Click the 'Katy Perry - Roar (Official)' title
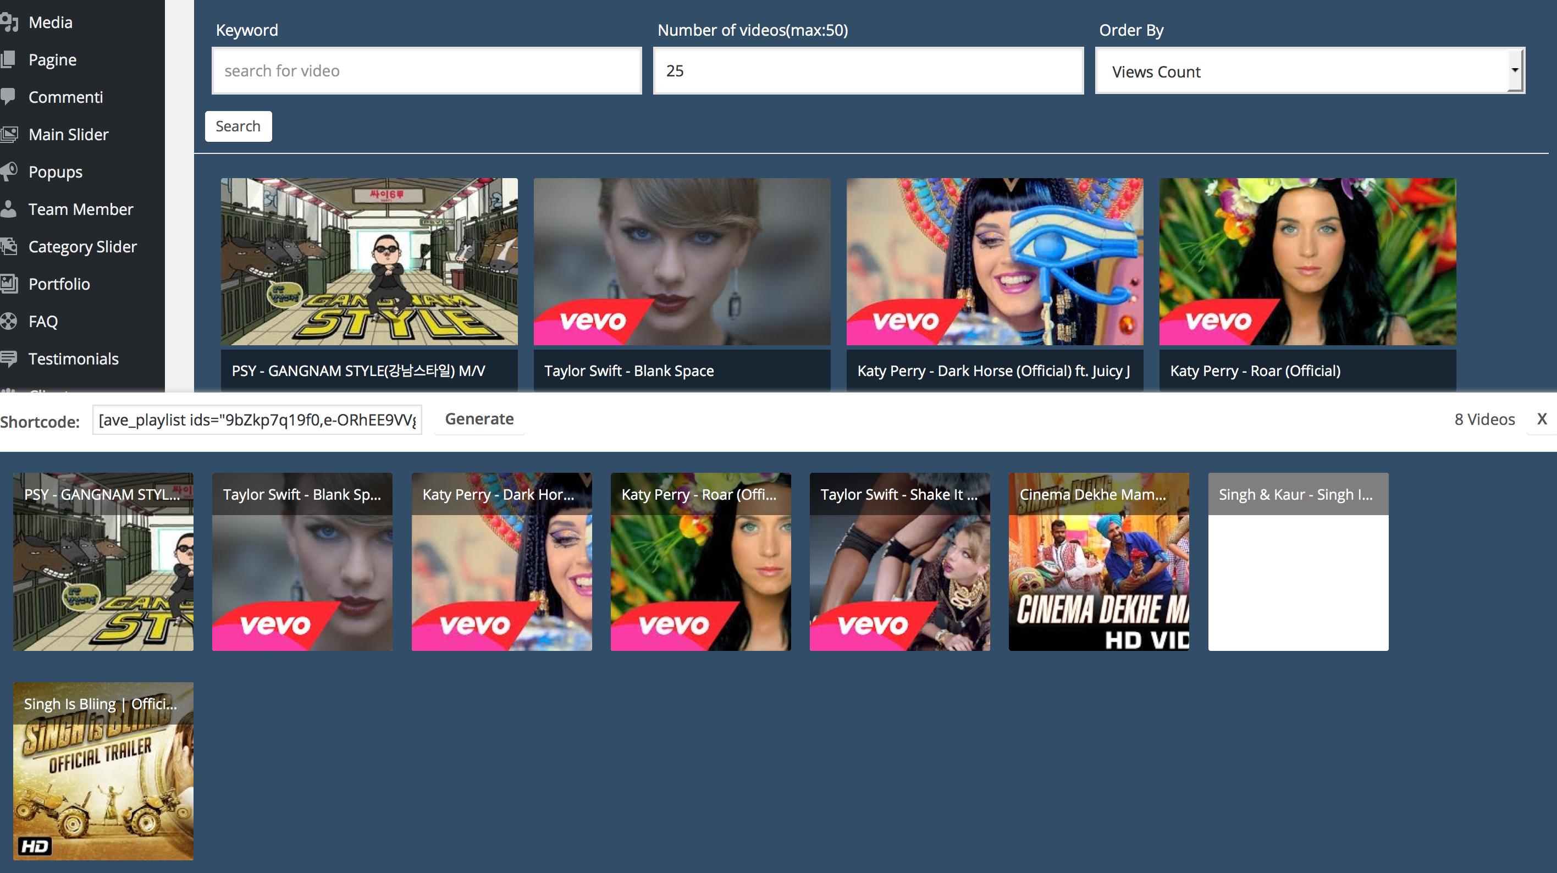Screen dimensions: 1557x873 (1255, 371)
